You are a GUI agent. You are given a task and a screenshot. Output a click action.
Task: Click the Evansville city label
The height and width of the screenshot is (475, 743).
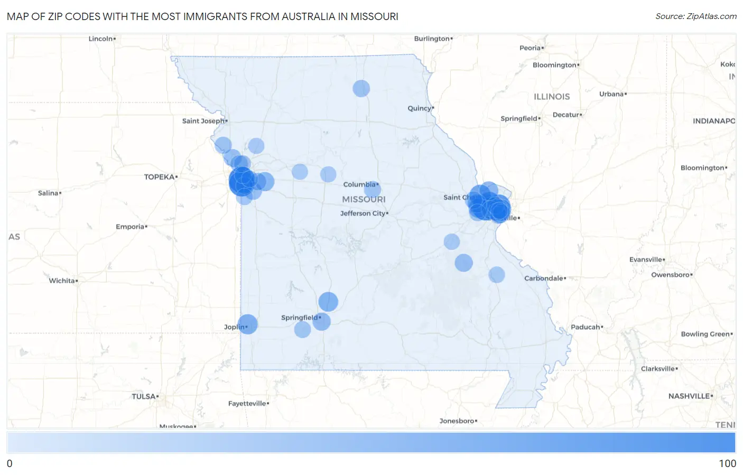coord(646,260)
